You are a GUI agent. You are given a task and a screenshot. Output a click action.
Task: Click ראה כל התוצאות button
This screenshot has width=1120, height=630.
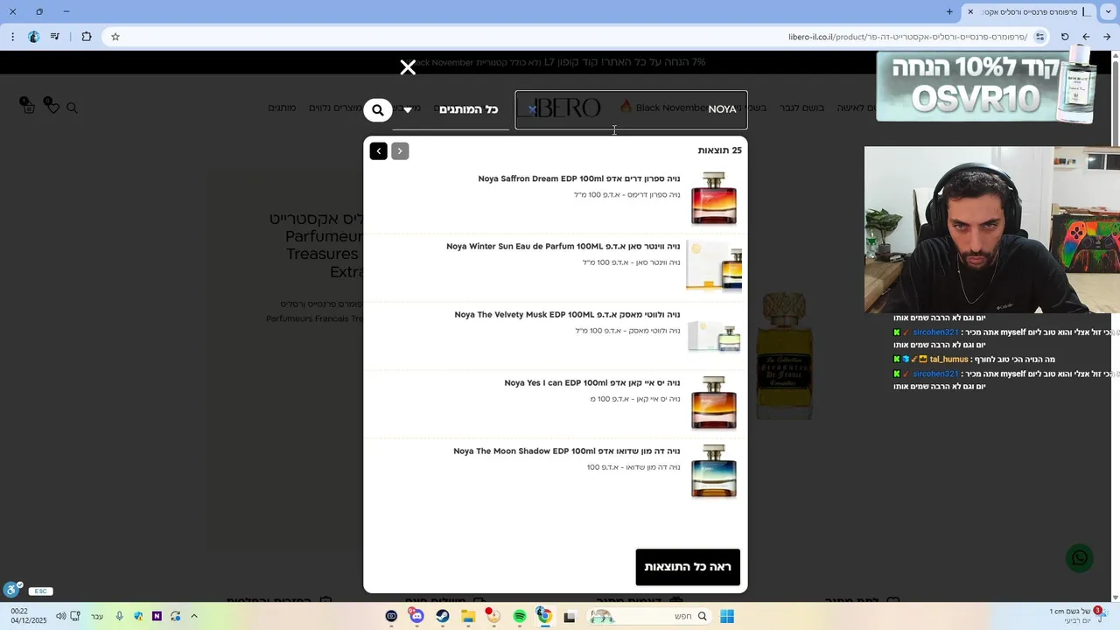tap(688, 567)
